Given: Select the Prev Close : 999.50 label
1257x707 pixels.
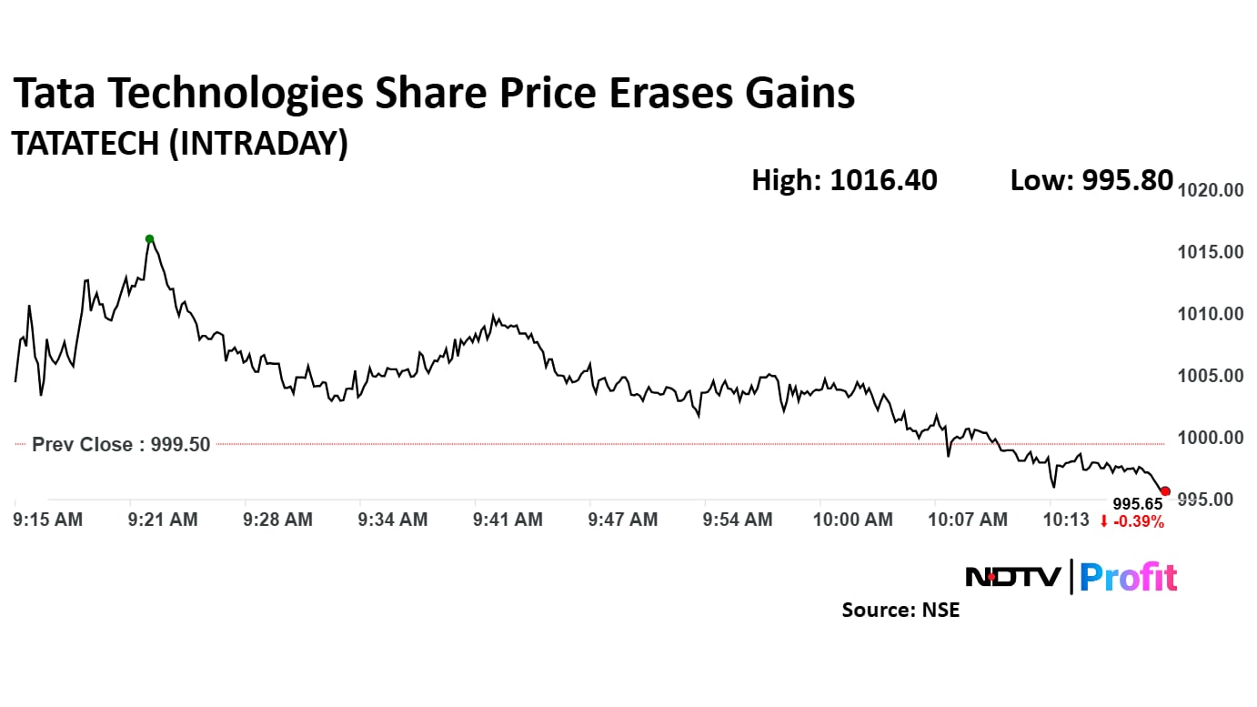Looking at the screenshot, I should click(121, 445).
